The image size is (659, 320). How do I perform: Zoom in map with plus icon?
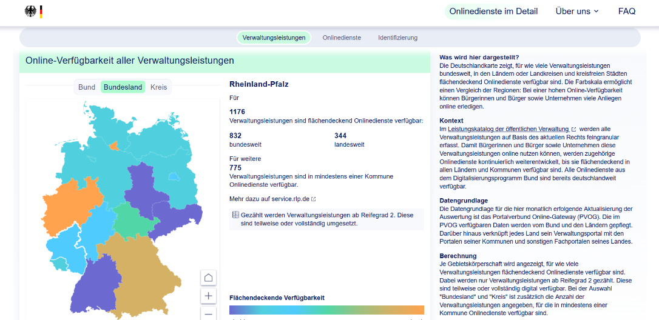(208, 296)
